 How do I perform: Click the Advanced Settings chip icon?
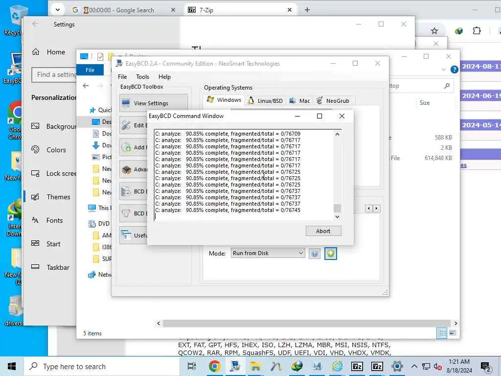[x=126, y=169]
